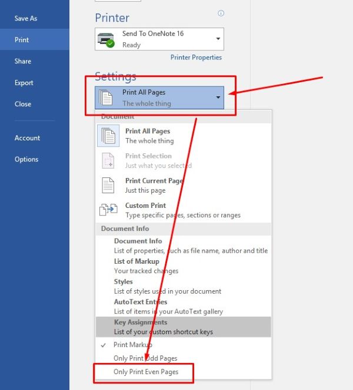
Task: Choose List of Markup option
Action: pyautogui.click(x=184, y=266)
